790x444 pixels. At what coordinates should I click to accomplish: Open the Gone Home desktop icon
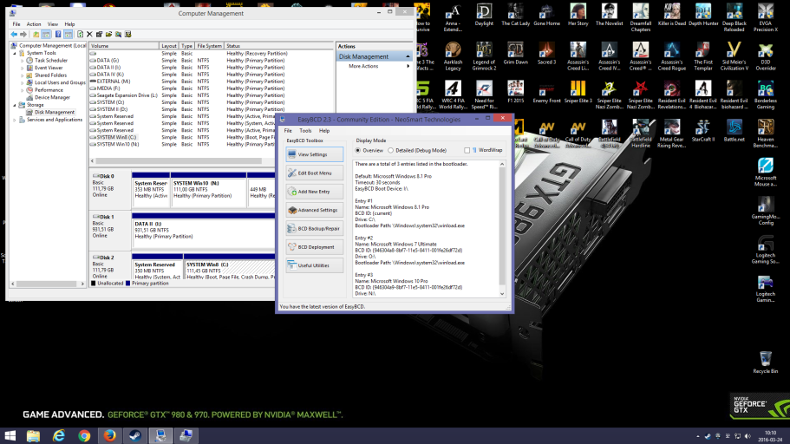tap(546, 15)
